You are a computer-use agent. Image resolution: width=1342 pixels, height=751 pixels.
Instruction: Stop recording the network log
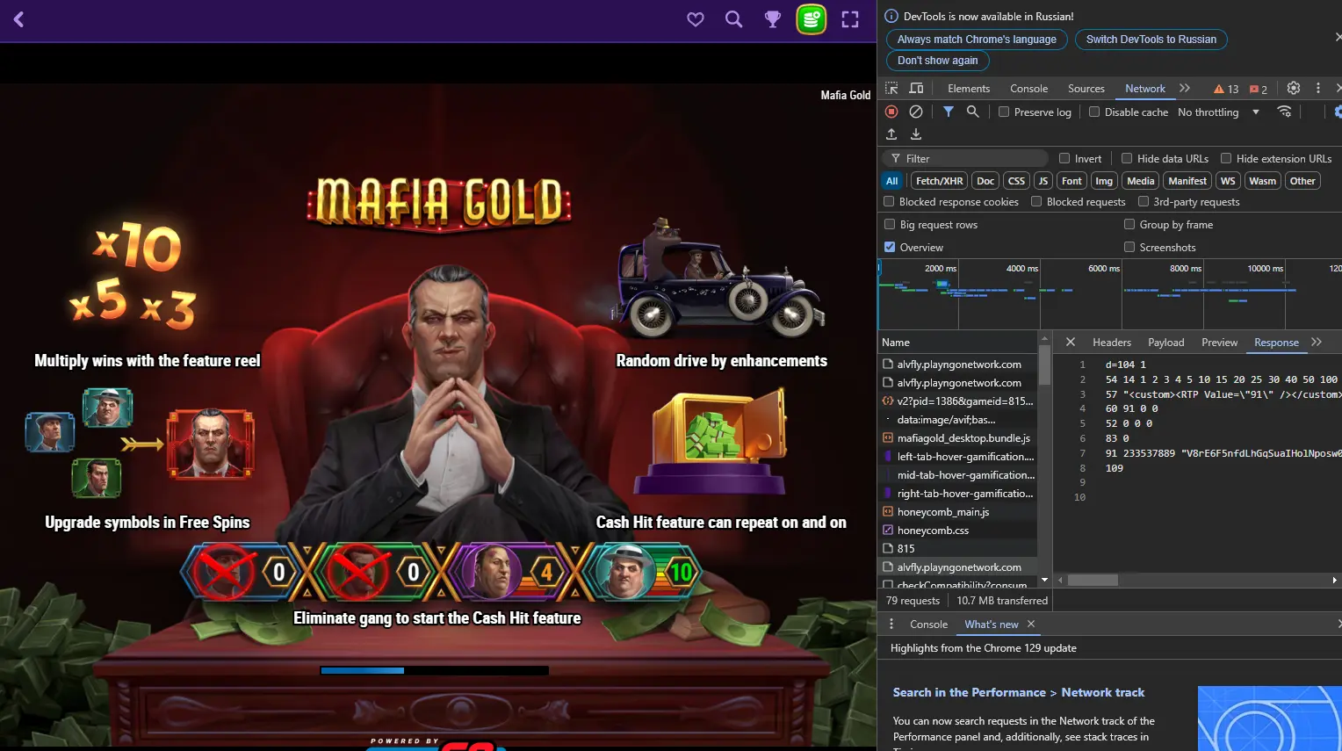[891, 112]
